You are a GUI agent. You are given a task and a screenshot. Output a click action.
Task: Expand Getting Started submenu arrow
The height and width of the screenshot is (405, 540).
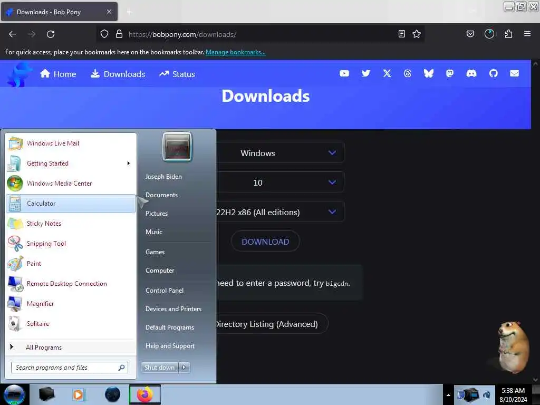click(x=129, y=163)
